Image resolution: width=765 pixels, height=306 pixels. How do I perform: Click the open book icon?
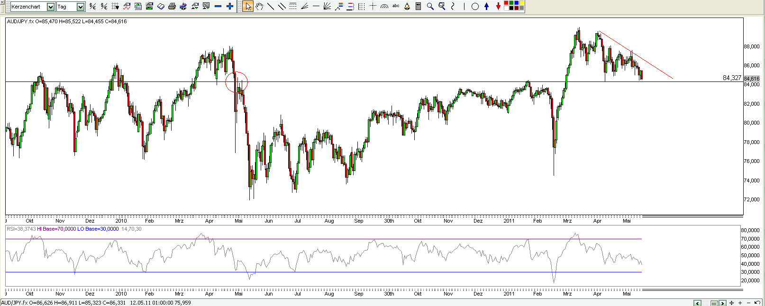[x=161, y=7]
